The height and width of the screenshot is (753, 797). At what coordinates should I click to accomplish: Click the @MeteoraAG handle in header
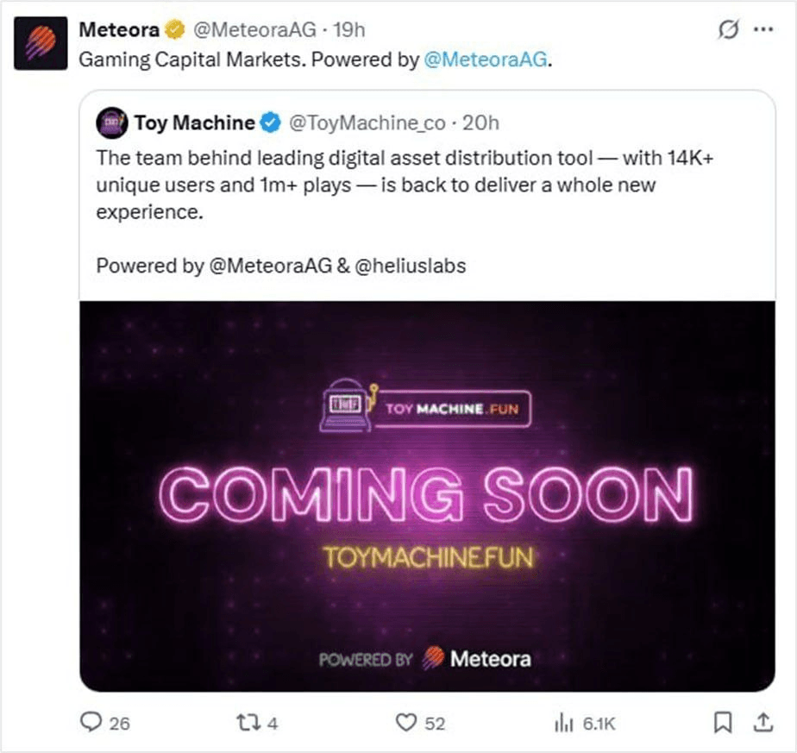(x=254, y=30)
